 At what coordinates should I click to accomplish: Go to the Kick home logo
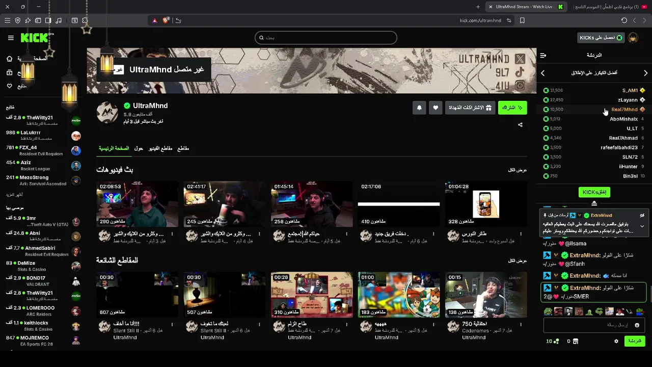pos(34,38)
